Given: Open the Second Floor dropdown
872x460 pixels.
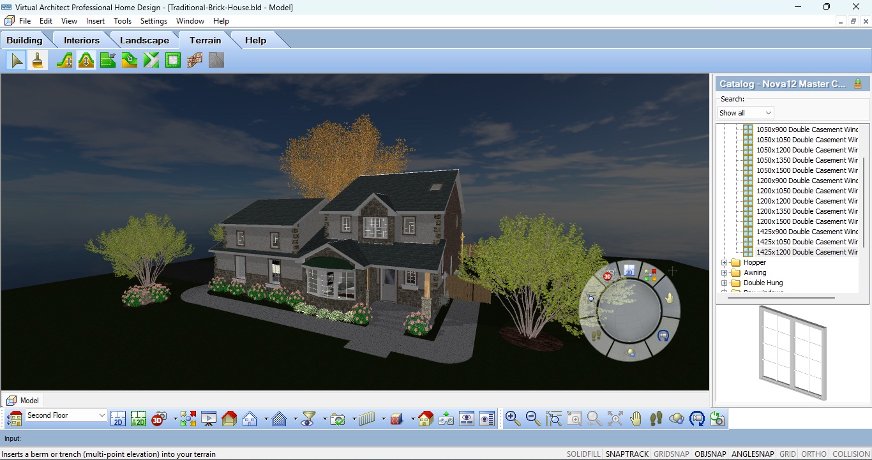Looking at the screenshot, I should pyautogui.click(x=101, y=415).
